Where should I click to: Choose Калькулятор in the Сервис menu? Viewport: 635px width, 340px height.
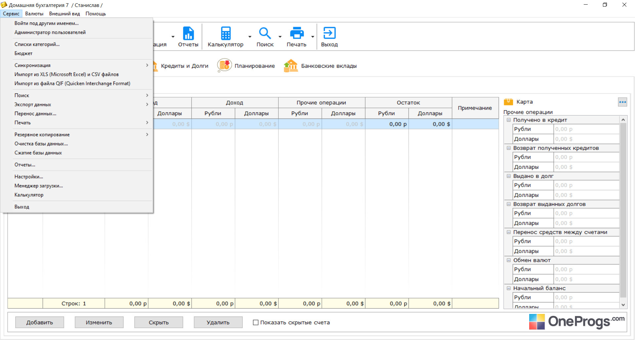pos(77,195)
